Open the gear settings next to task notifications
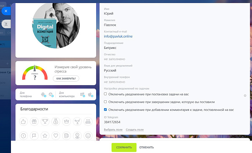 (x=245, y=96)
